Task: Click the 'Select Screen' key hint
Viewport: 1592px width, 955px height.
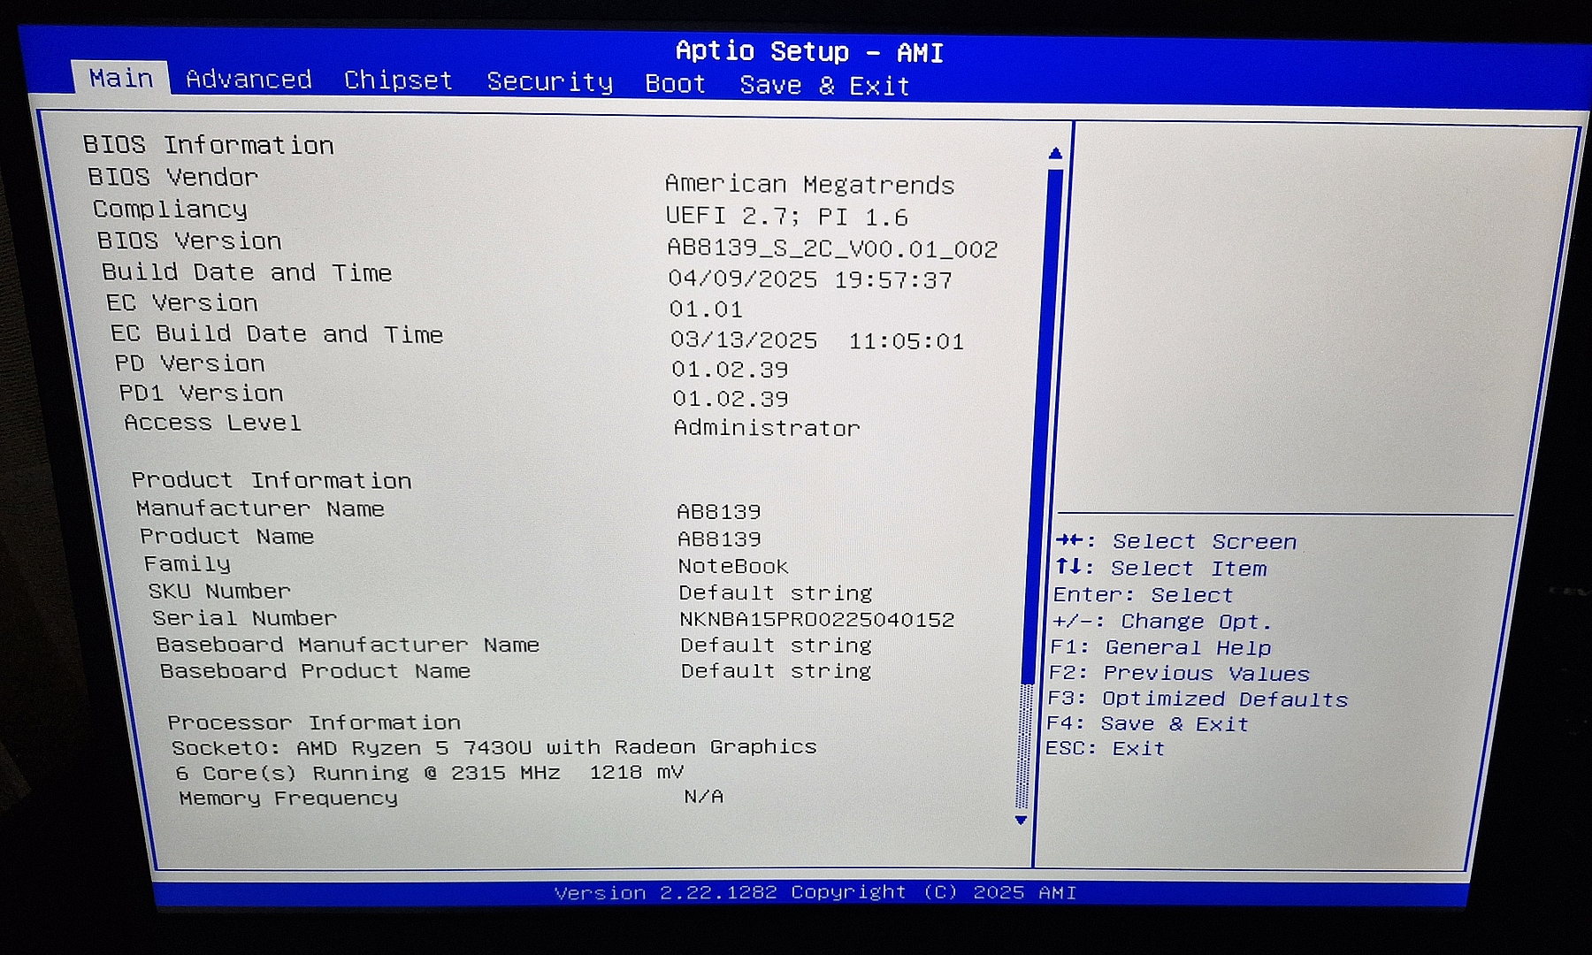Action: (1176, 541)
